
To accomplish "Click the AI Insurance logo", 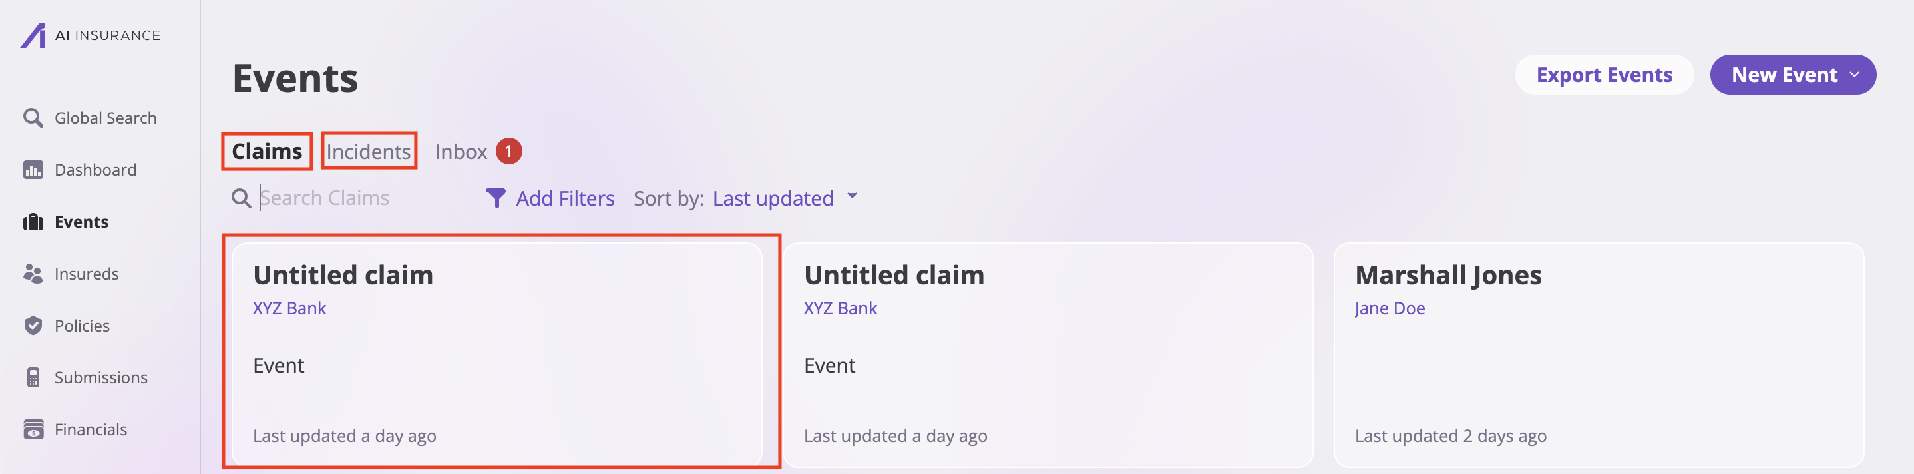I will [89, 34].
